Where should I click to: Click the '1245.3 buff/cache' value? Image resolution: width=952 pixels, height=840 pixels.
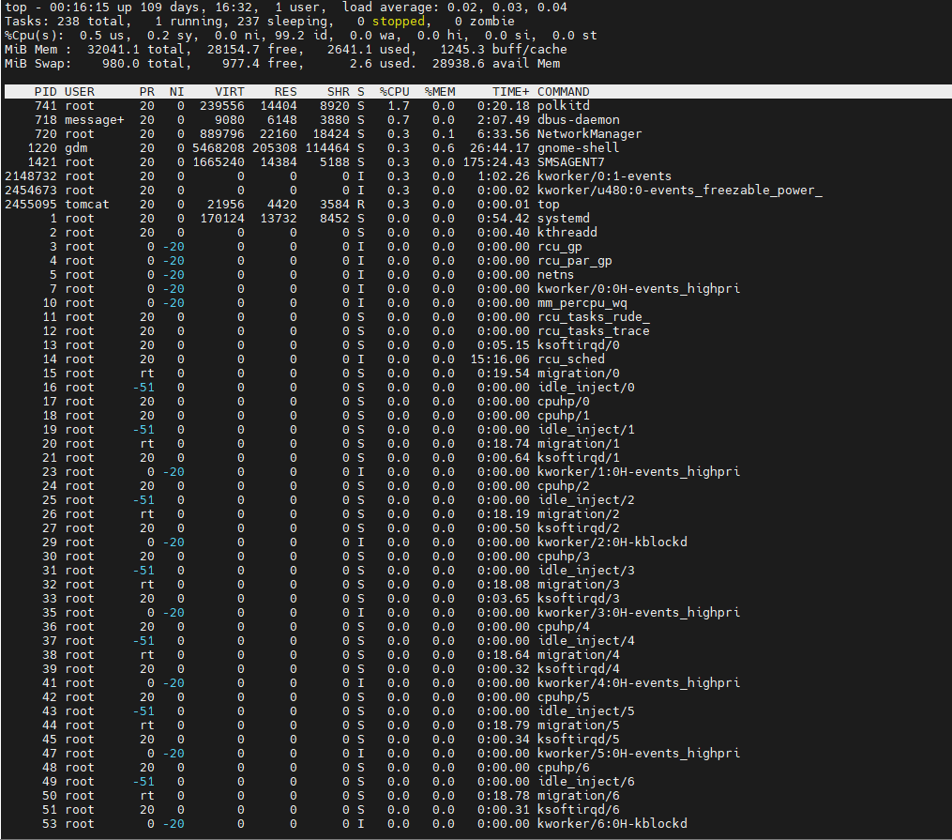(504, 49)
